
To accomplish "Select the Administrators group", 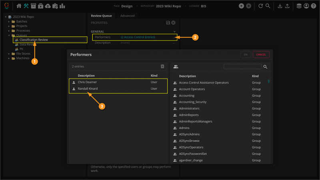I will coord(189,108).
